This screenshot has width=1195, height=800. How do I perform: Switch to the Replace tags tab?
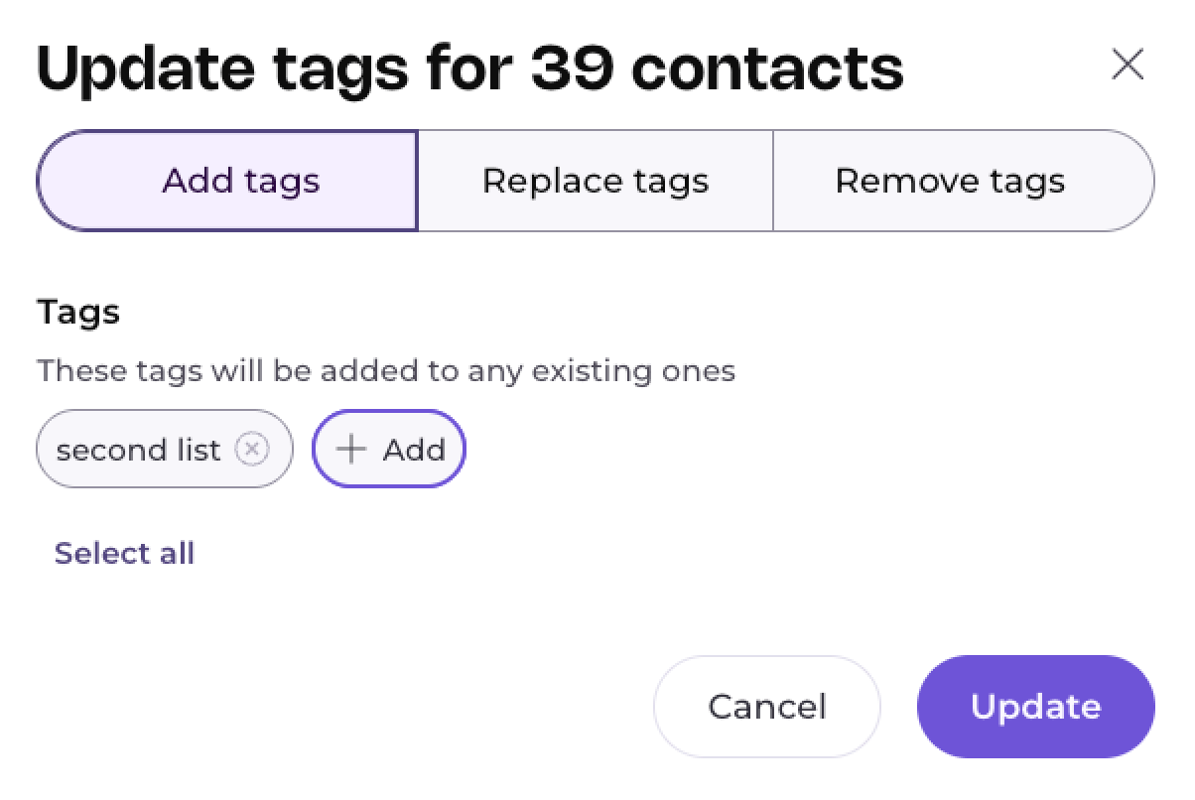595,181
